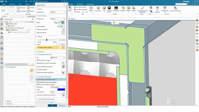Open the Layer-Option dropdown
199x112 pixels.
click(x=58, y=92)
